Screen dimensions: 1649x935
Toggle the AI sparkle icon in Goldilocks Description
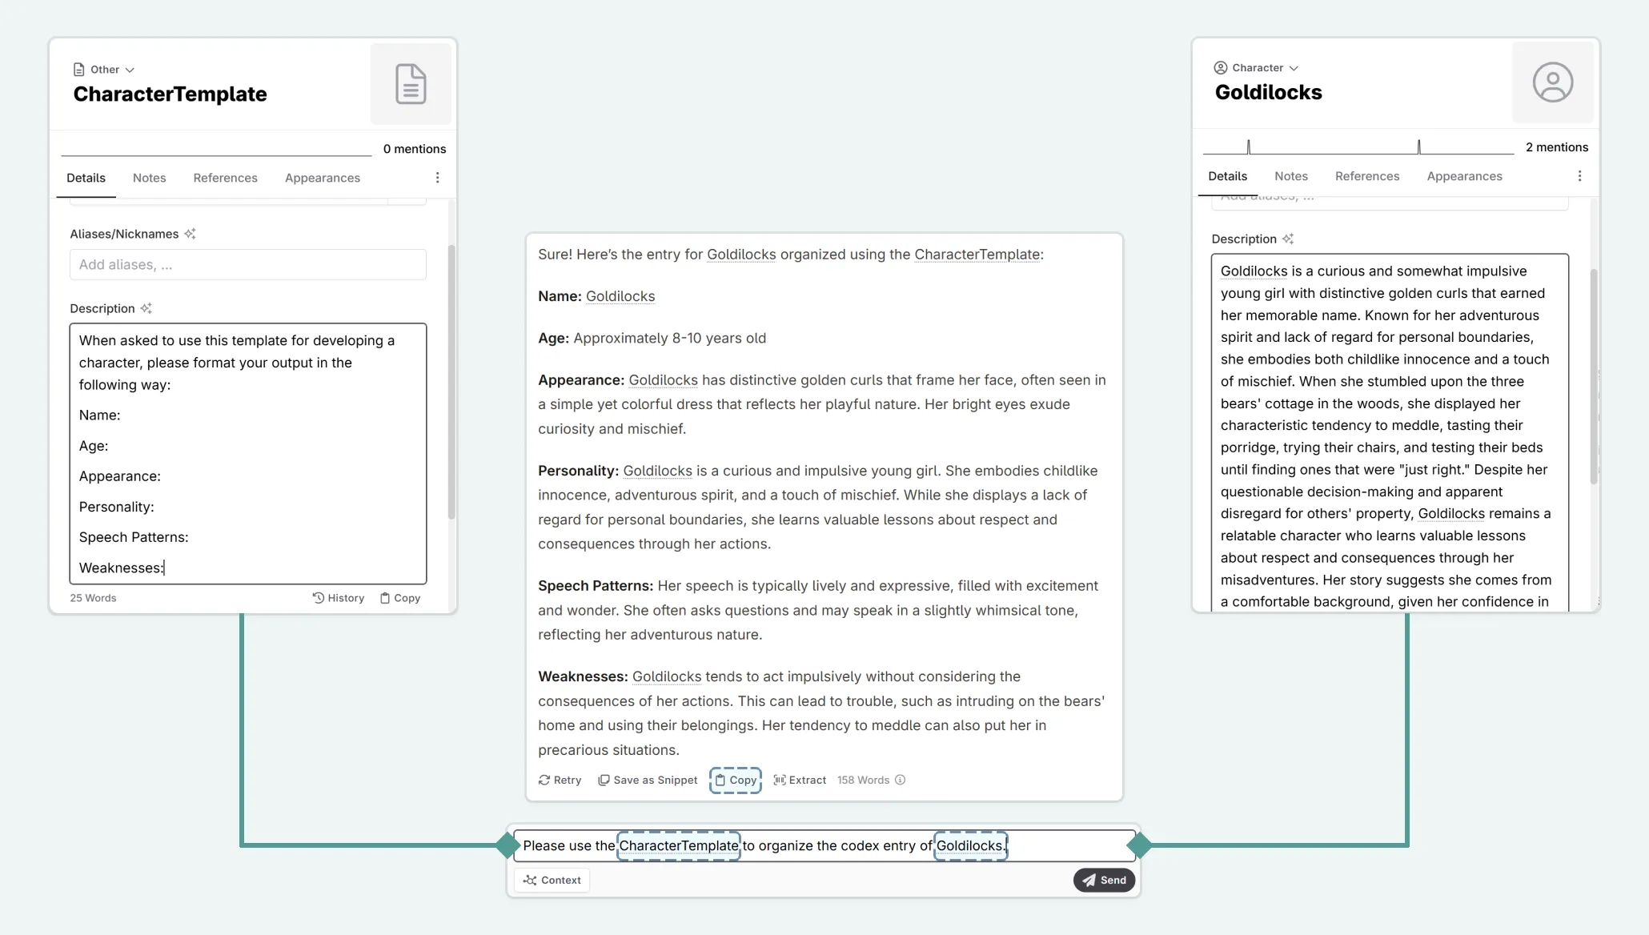click(1290, 239)
